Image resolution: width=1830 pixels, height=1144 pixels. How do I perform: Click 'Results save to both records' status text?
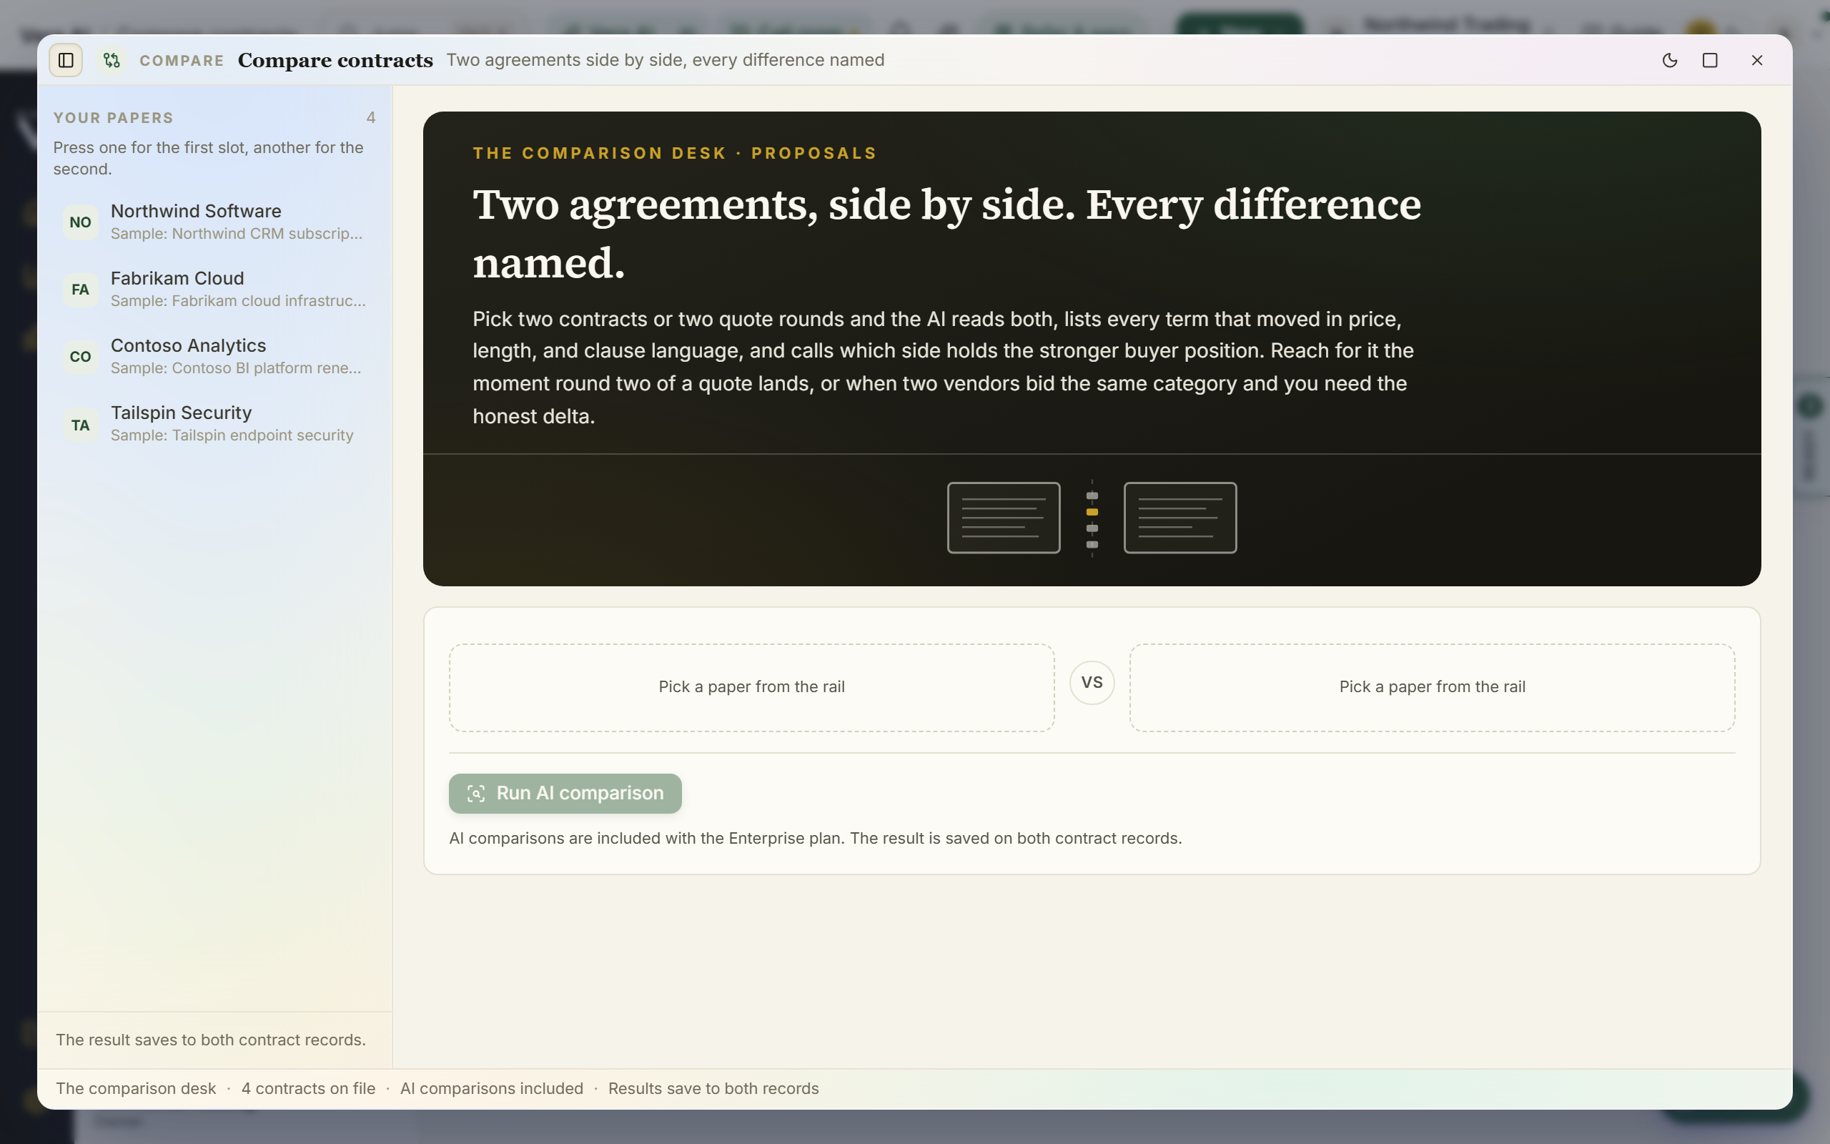coord(714,1088)
